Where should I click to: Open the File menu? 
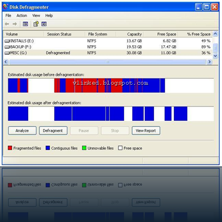click(x=8, y=15)
